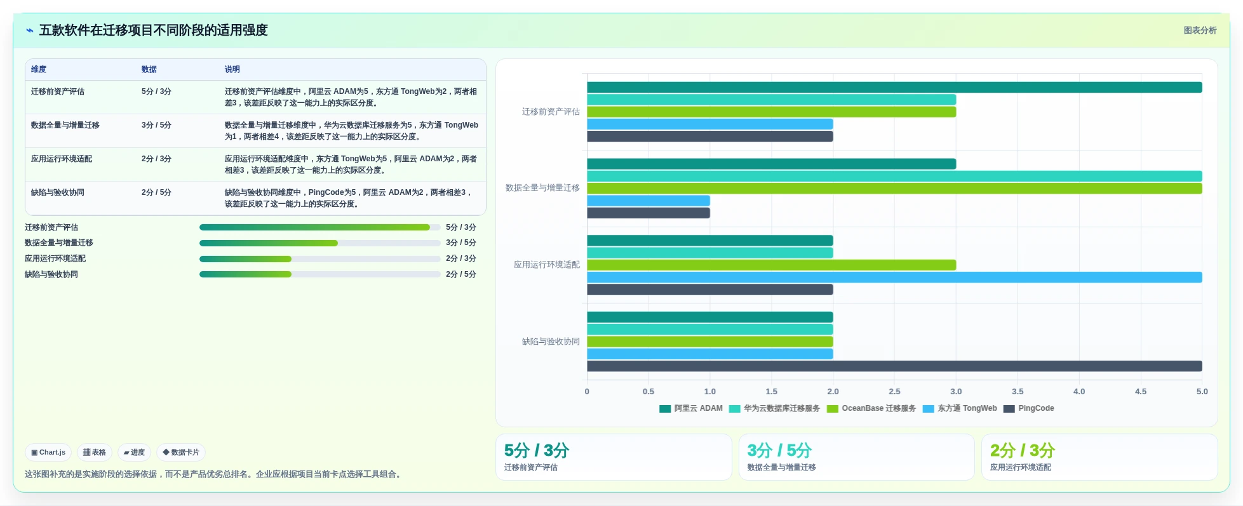
Task: Click the 数据 column header
Action: coord(149,69)
